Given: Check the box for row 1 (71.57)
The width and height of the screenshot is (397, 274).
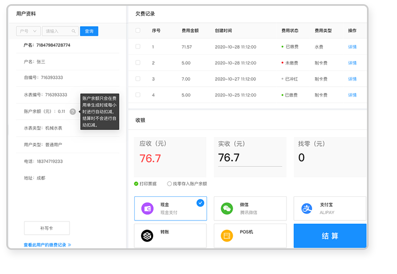Looking at the screenshot, I should tap(138, 46).
